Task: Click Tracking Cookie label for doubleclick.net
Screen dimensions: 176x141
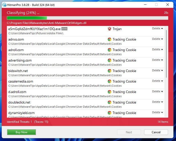Action: [124, 102]
